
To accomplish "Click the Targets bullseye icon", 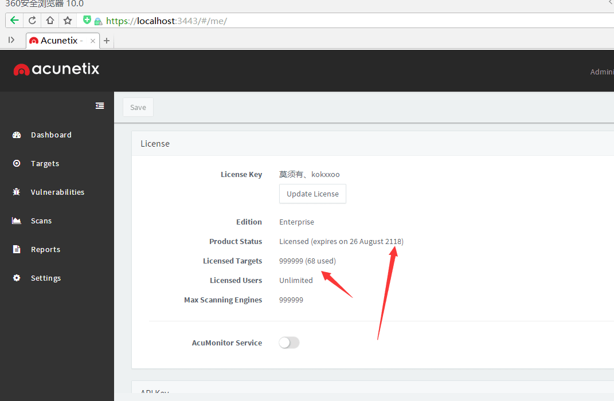I will pos(17,163).
